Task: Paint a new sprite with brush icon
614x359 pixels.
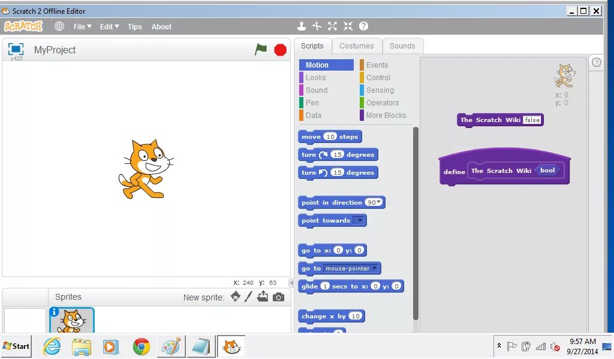Action: [248, 297]
